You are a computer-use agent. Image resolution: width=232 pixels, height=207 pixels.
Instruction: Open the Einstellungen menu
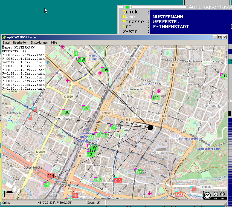[x=39, y=42]
